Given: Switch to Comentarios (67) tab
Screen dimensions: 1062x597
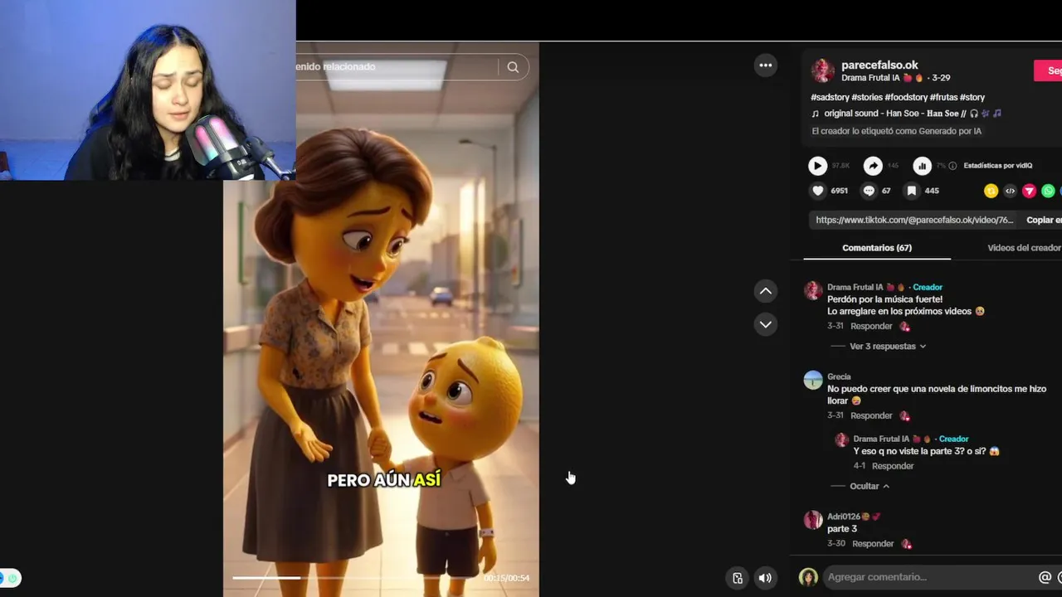Looking at the screenshot, I should (877, 248).
